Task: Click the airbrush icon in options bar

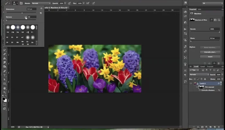Action: pyautogui.click(x=88, y=3)
